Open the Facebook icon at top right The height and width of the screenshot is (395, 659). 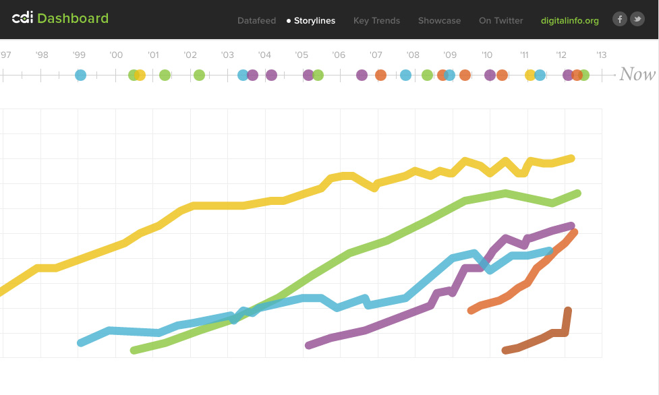click(619, 18)
